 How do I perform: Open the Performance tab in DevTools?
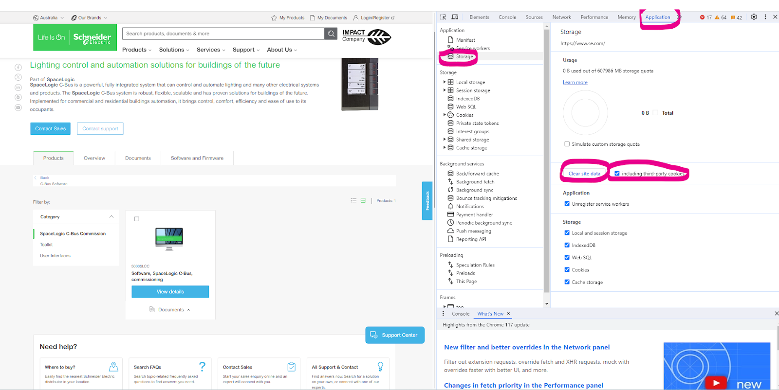(594, 17)
